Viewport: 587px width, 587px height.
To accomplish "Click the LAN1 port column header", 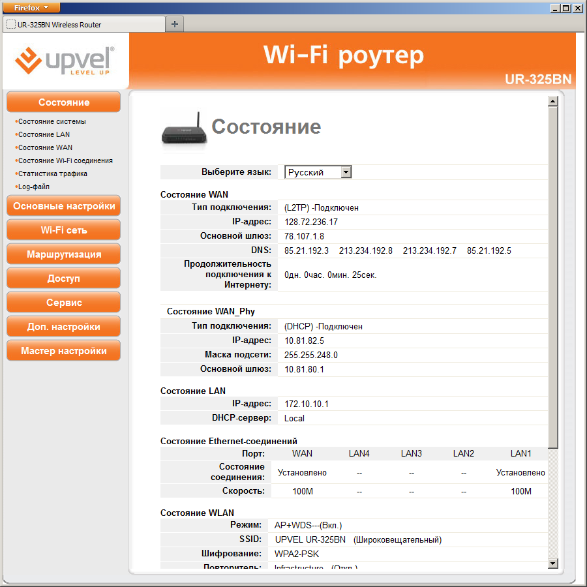I will [x=520, y=453].
